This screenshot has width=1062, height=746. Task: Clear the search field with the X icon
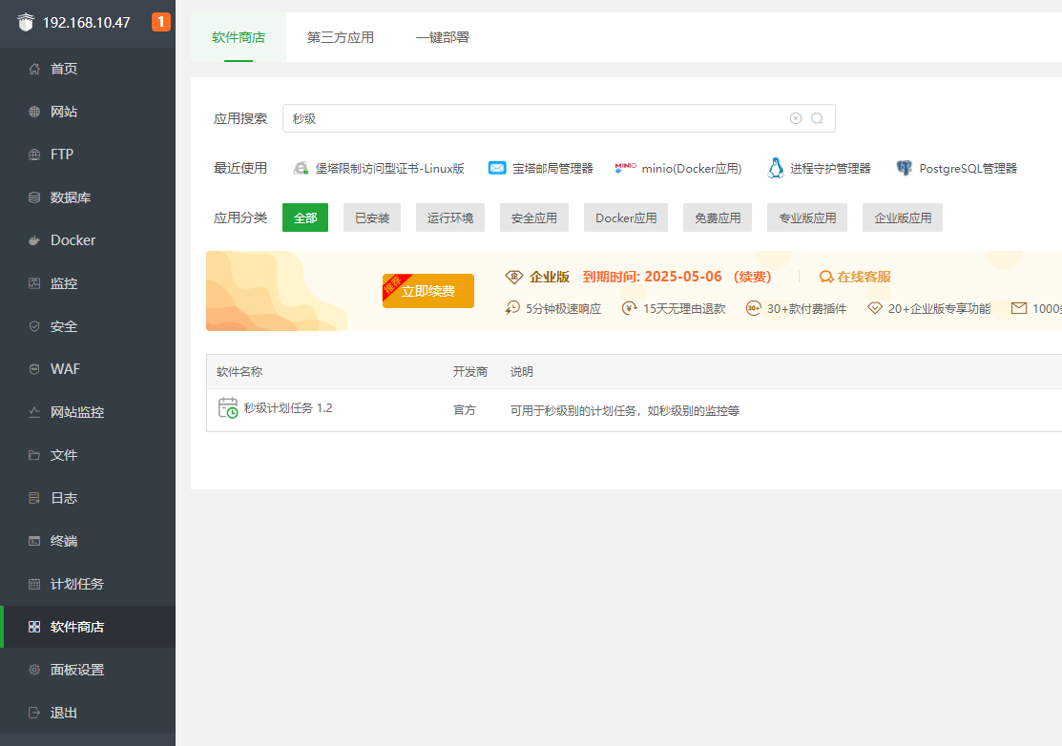click(796, 118)
